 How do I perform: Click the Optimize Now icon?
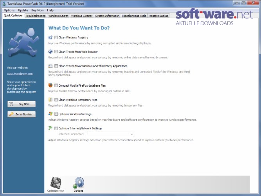point(56,183)
